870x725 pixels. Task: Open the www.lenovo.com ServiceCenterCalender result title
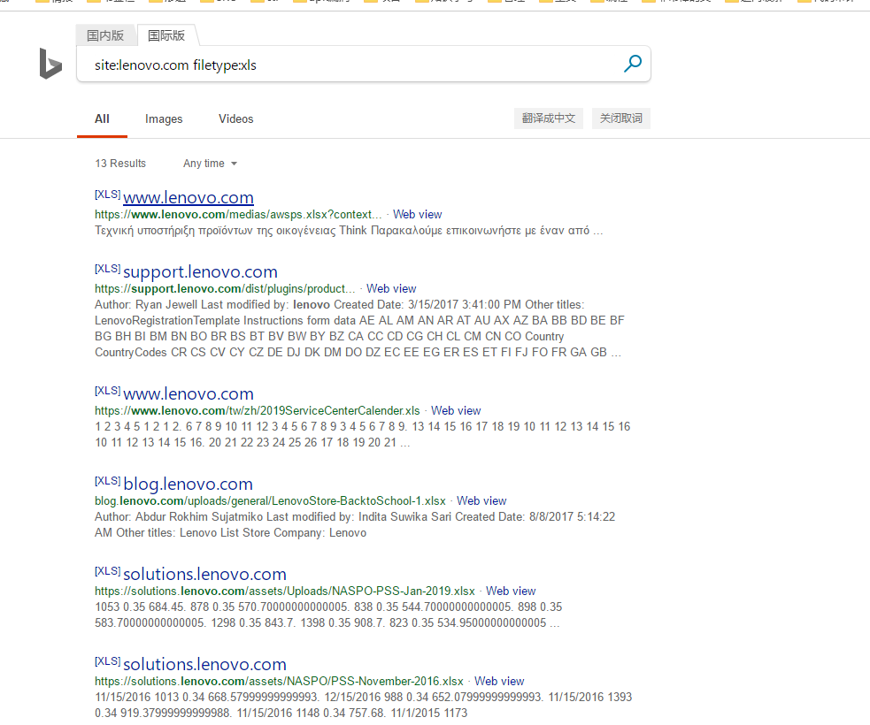(189, 393)
